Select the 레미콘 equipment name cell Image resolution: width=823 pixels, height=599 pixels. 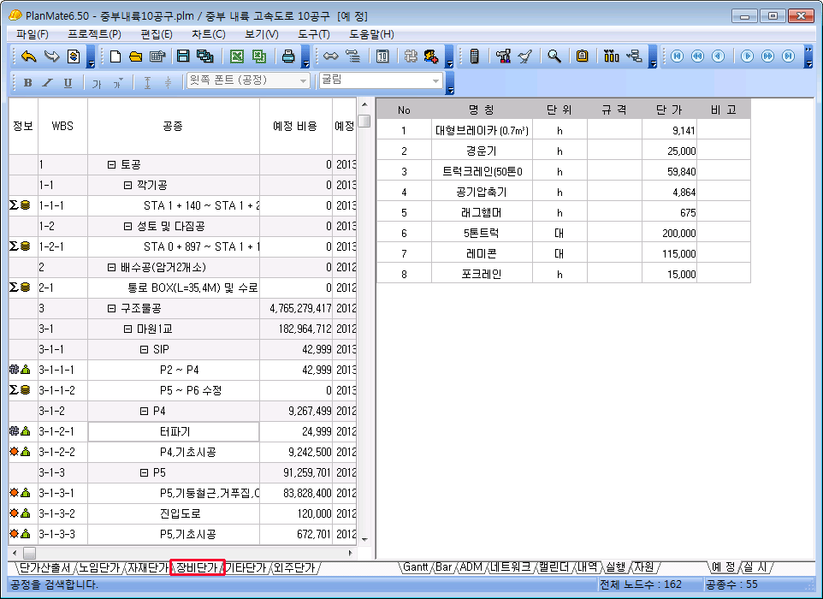pyautogui.click(x=483, y=254)
